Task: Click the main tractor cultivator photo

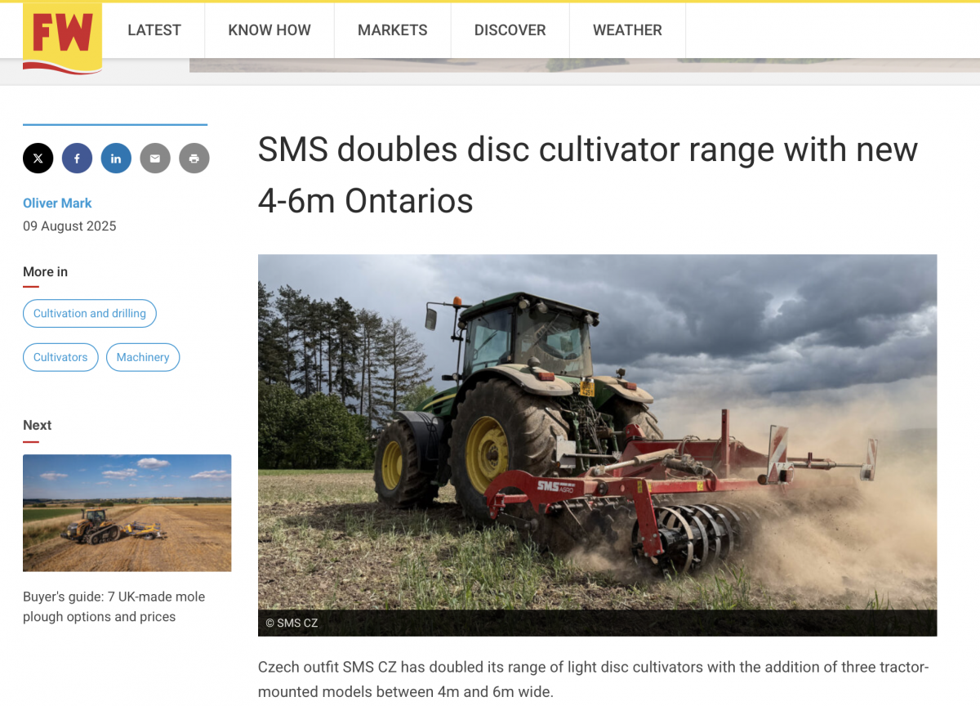Action: tap(598, 433)
